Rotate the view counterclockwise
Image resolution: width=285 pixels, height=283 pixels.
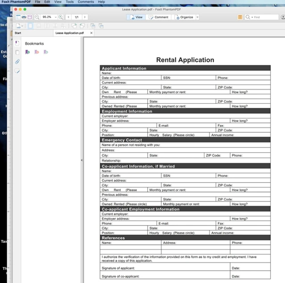point(82,26)
